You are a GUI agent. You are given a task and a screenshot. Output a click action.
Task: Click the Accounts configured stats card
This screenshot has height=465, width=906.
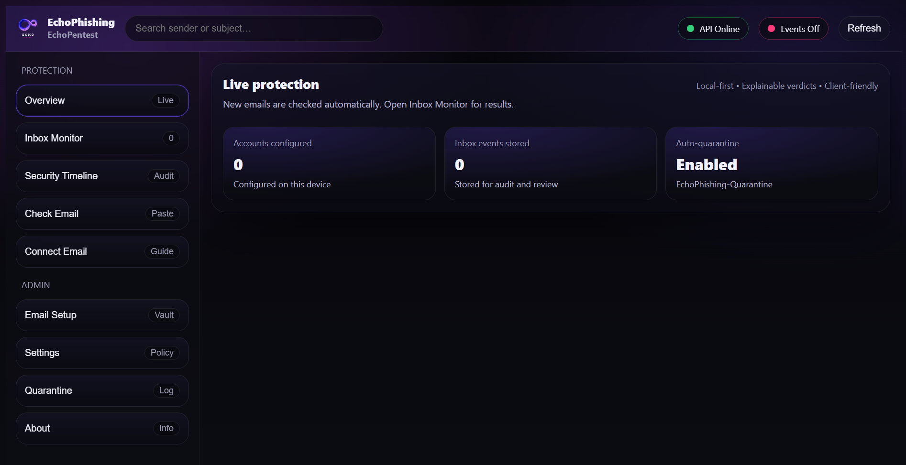[x=329, y=163]
